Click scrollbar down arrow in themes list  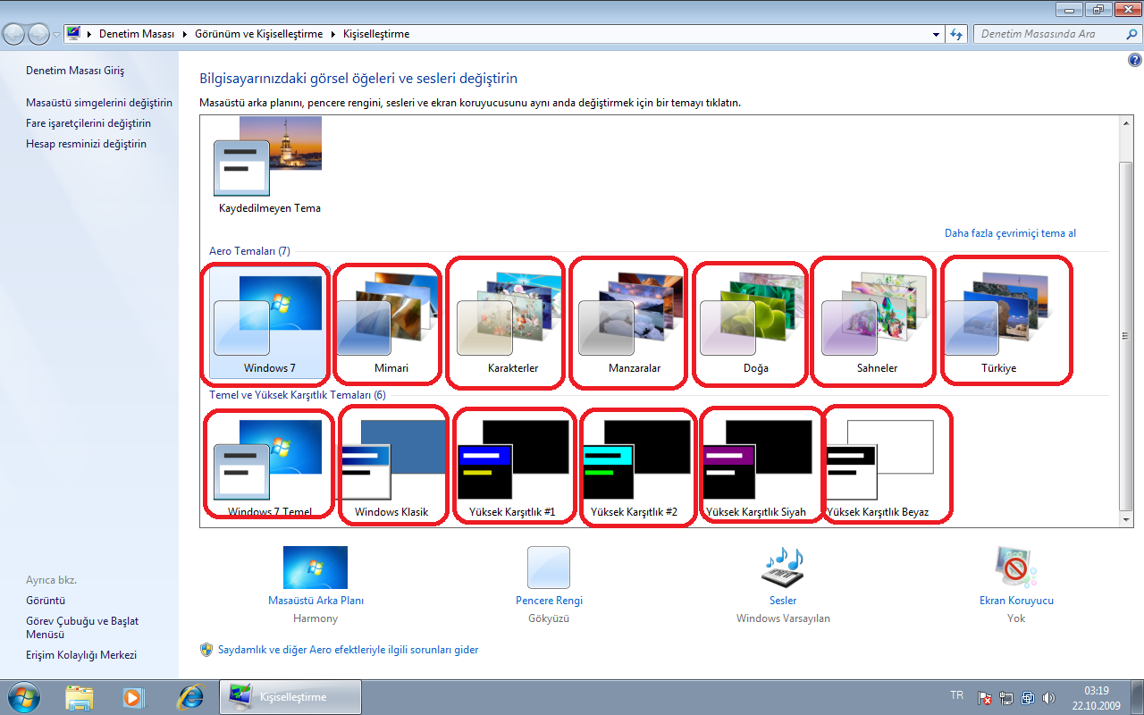(1126, 518)
